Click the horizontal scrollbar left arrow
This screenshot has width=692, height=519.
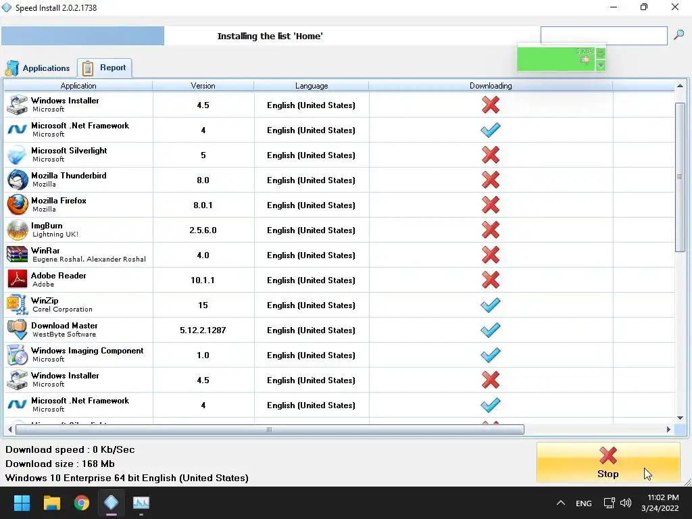pos(9,429)
